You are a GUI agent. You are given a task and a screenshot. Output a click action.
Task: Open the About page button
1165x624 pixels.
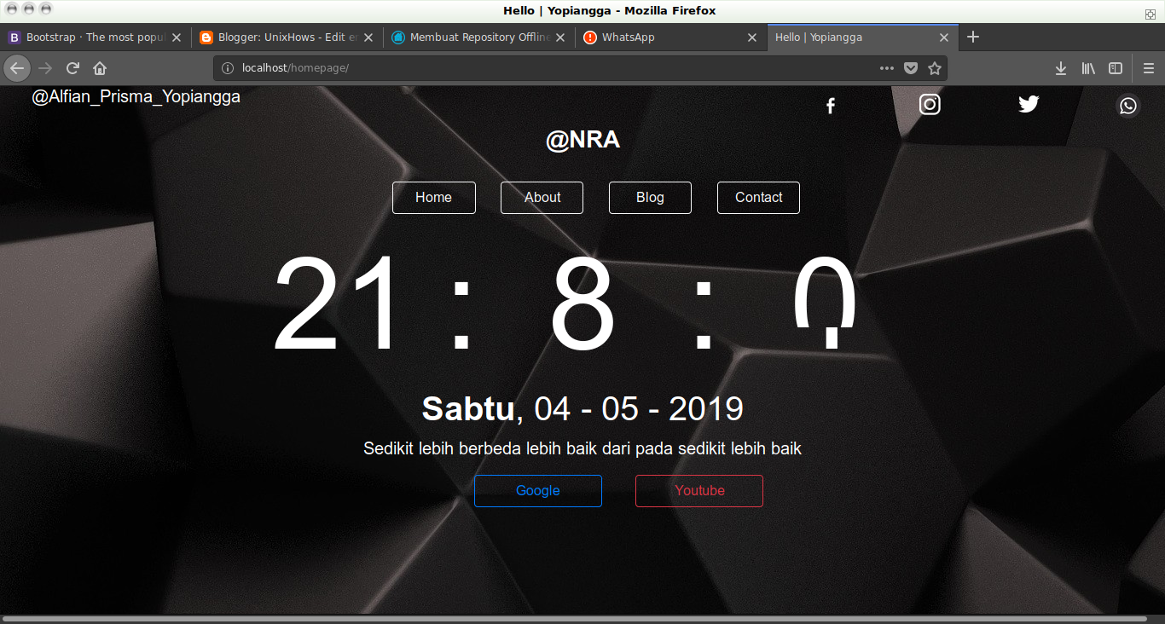tap(542, 198)
